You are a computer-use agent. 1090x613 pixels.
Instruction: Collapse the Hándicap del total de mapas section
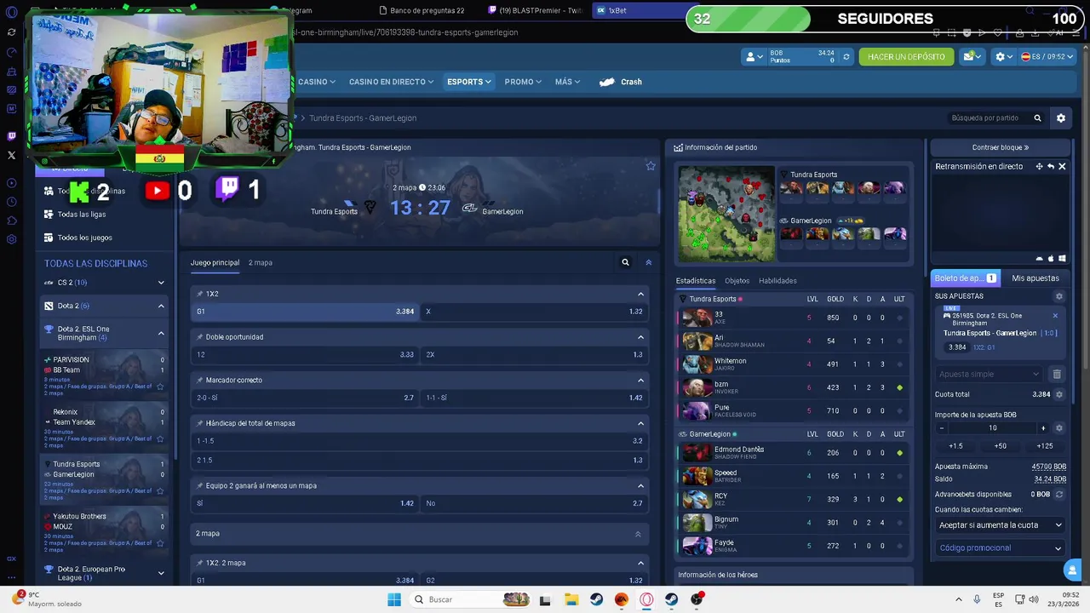[640, 423]
